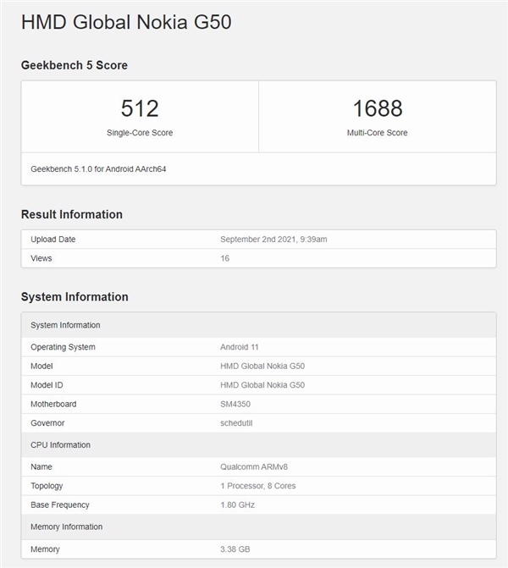Click the Result Information heading

pyautogui.click(x=72, y=214)
